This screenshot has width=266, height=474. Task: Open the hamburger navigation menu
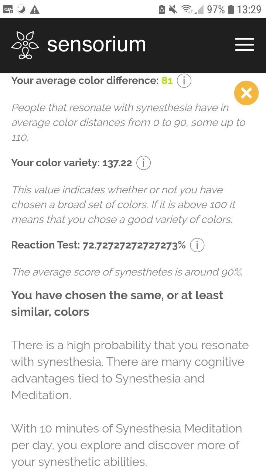(x=245, y=45)
